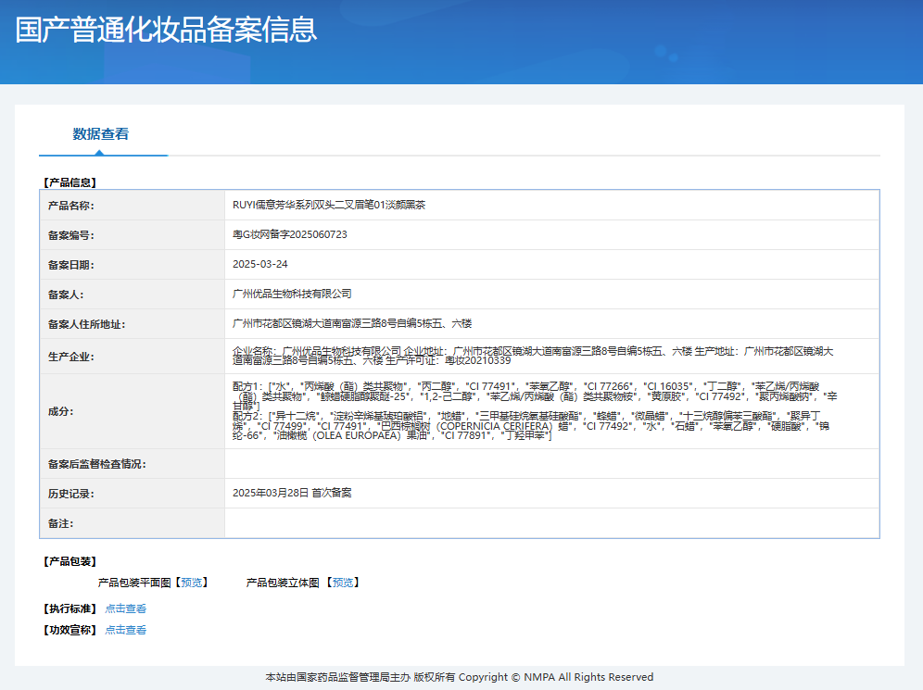The width and height of the screenshot is (923, 690).
Task: Click the 生产企业 label cell
Action: 132,357
